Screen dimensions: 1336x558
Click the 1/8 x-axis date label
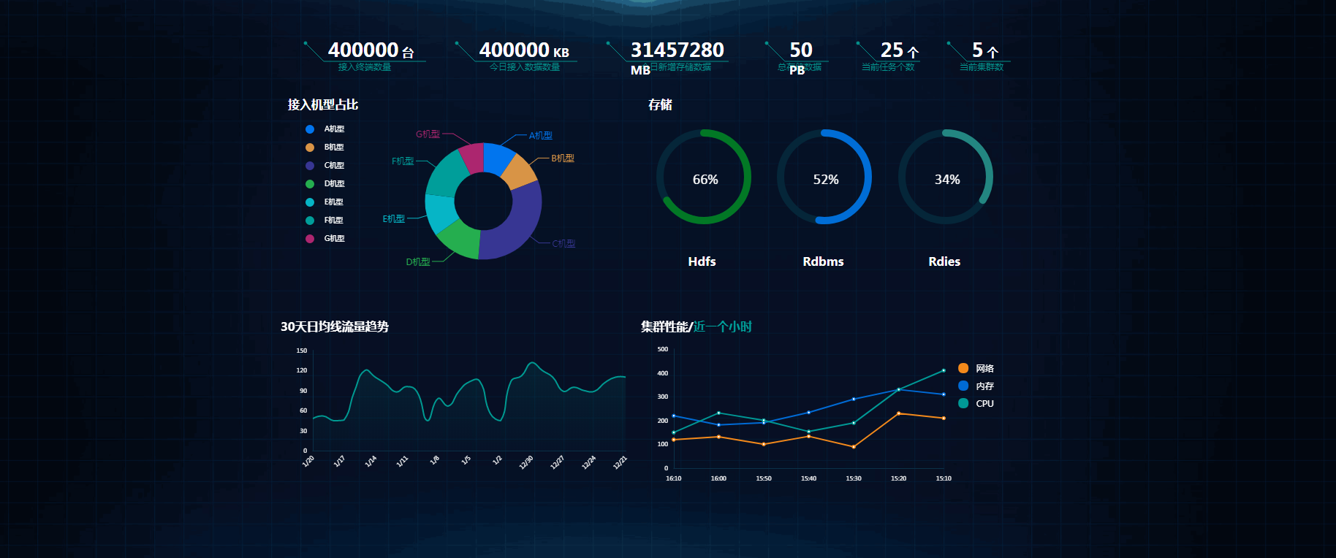tap(435, 460)
